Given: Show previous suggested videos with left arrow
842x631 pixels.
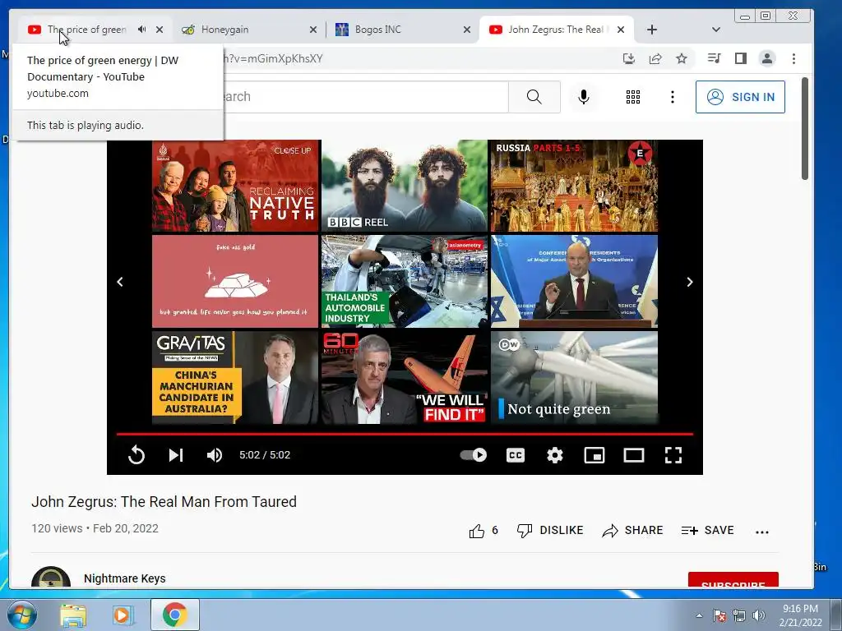Looking at the screenshot, I should [120, 282].
